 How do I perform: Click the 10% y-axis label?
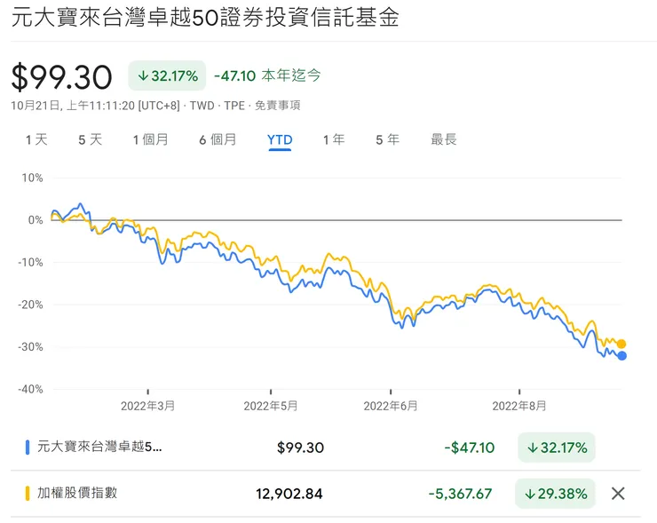[32, 178]
